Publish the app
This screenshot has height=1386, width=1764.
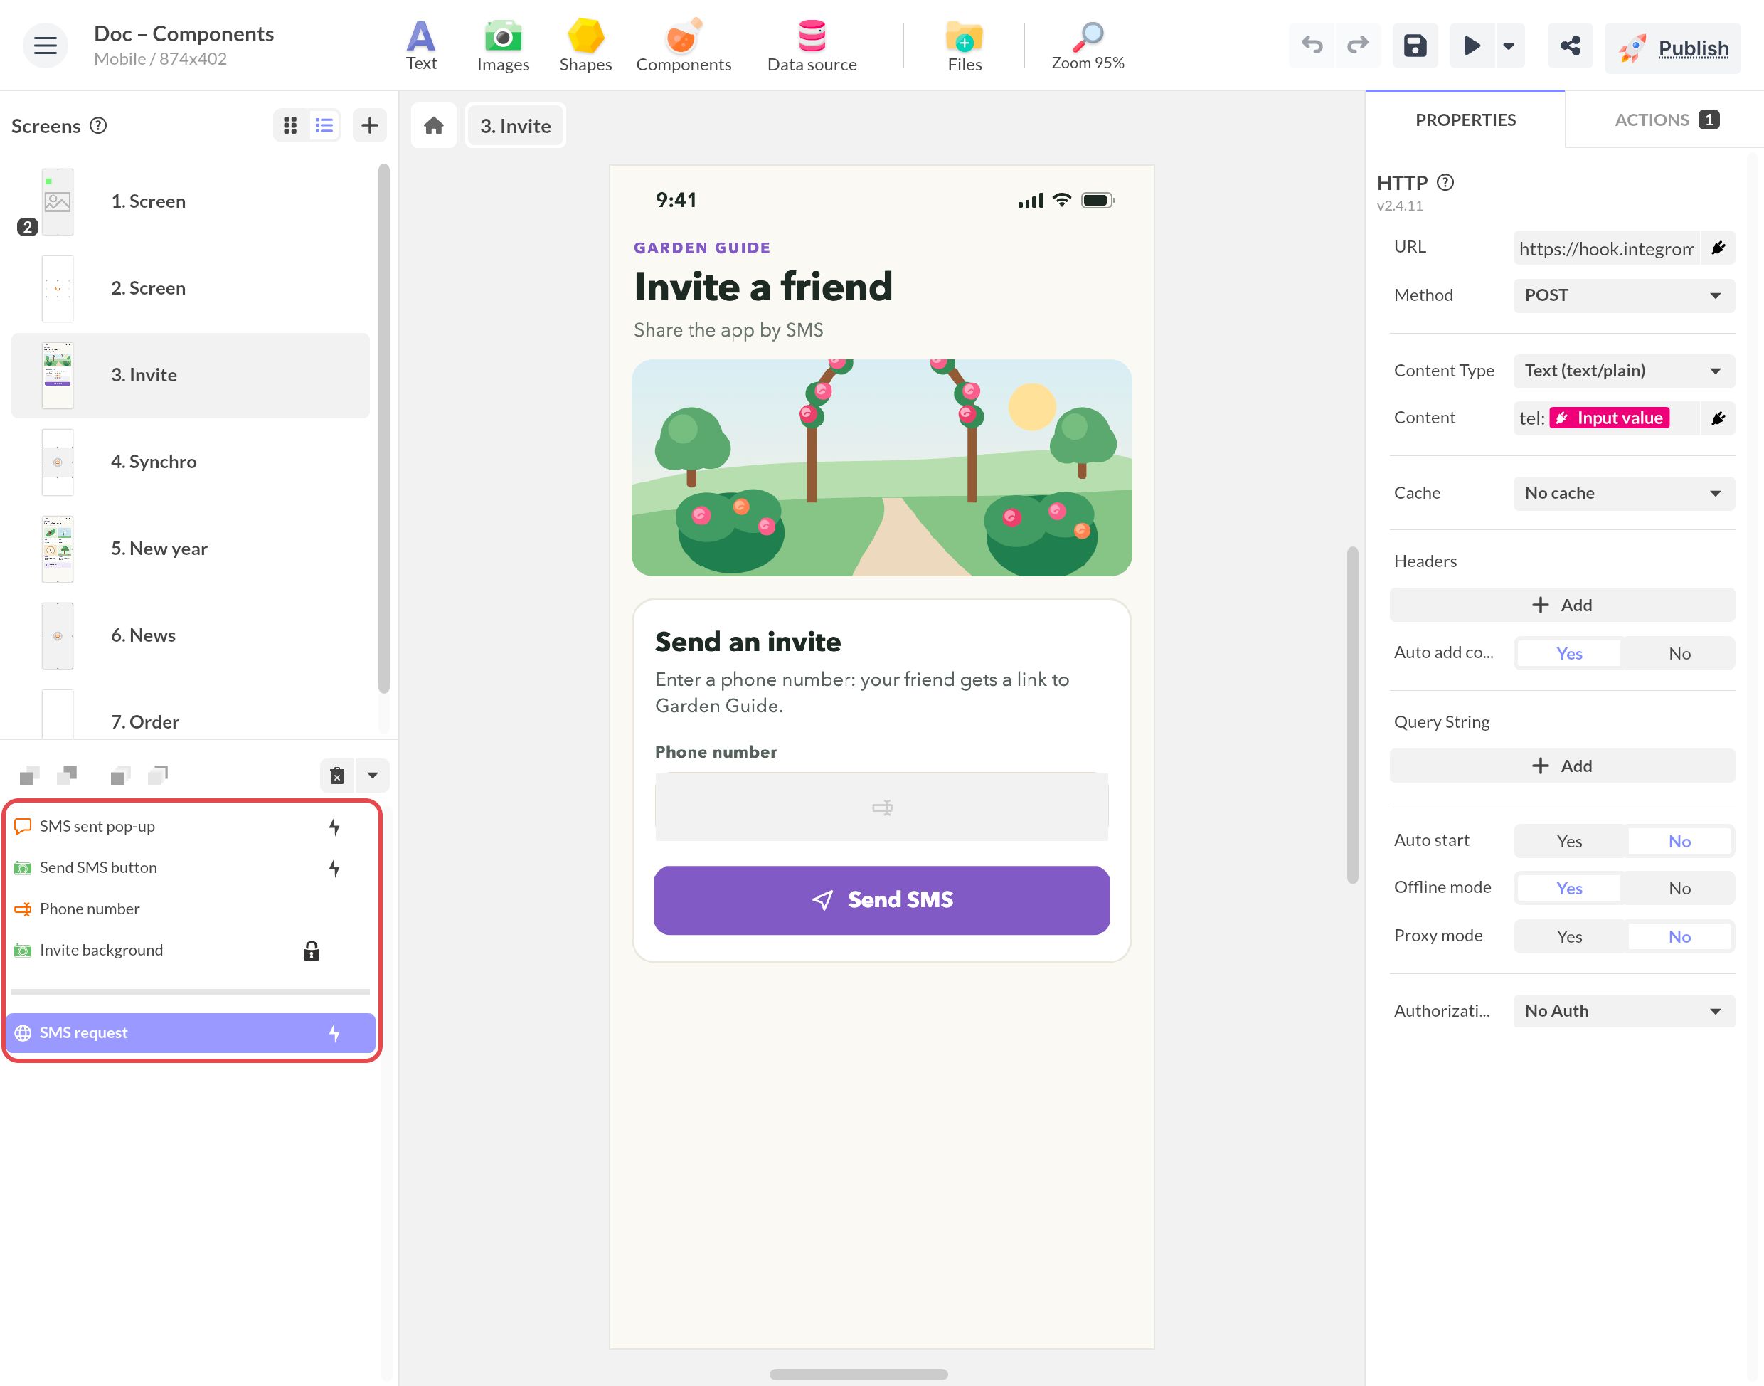(x=1672, y=48)
